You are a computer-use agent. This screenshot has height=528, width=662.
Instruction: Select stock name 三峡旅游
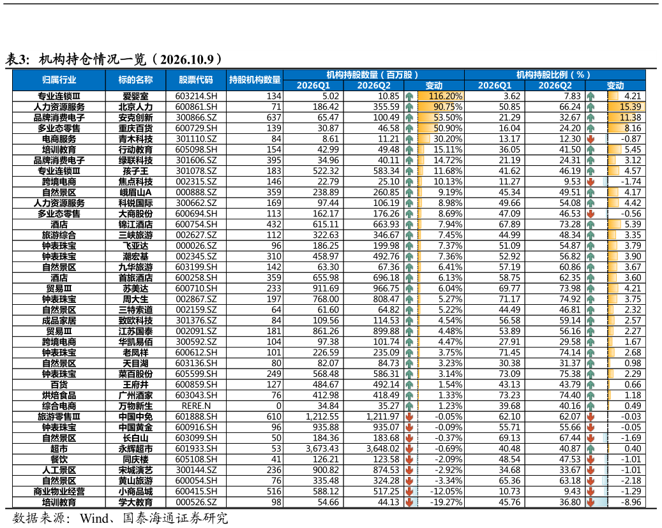135,235
